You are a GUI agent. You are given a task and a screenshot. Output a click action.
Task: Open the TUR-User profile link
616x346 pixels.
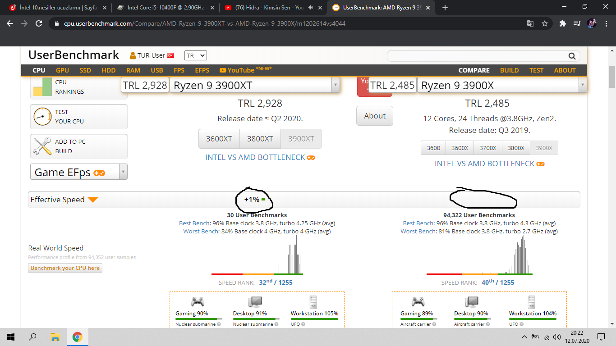pos(152,55)
